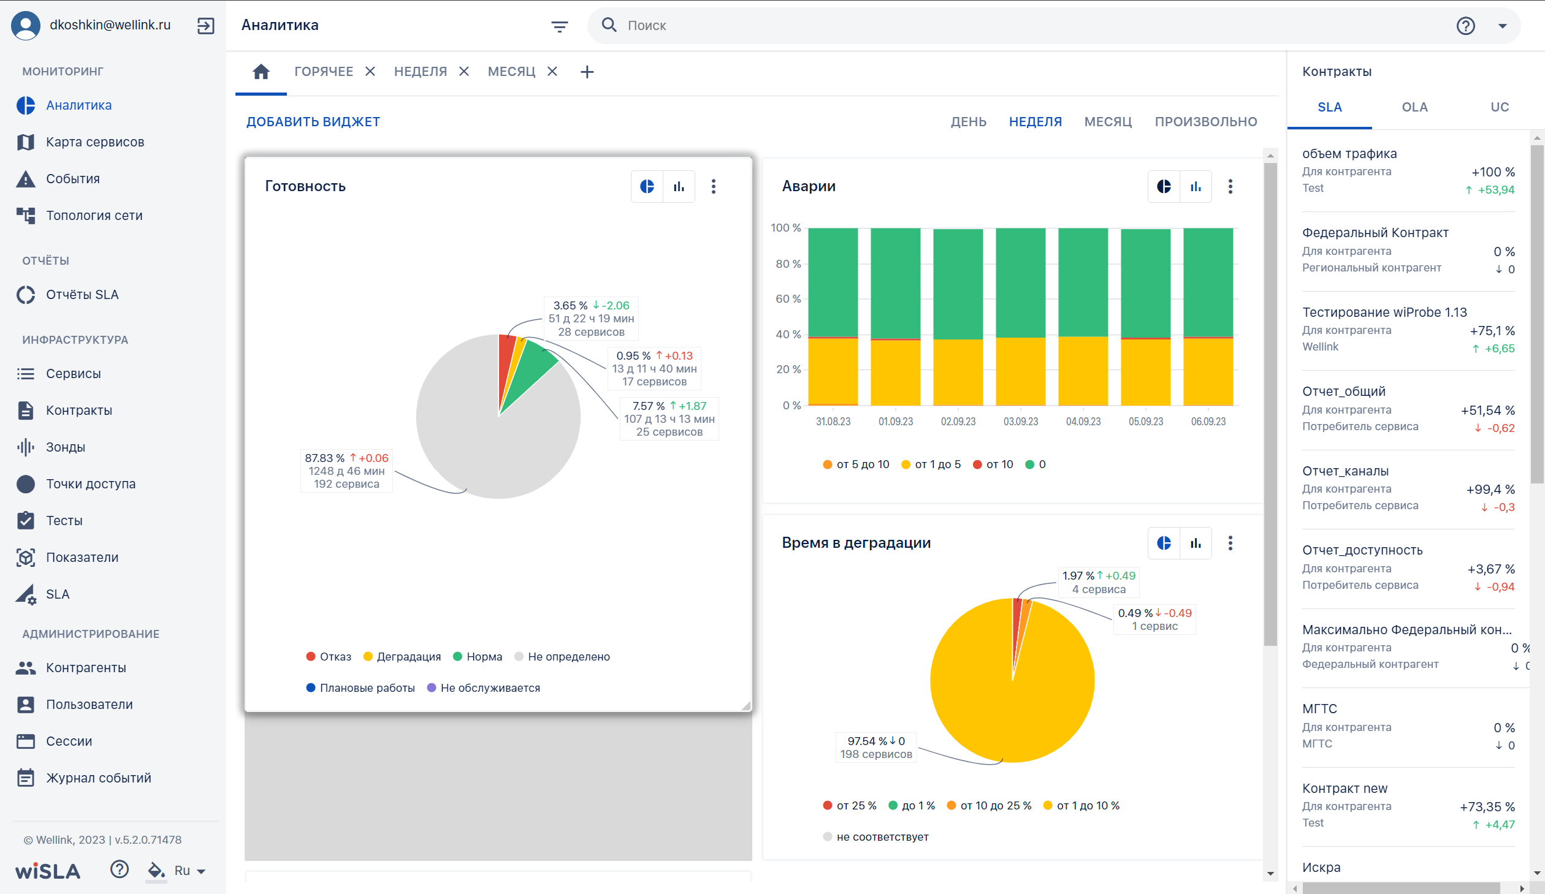Open the Ru language dropdown
The height and width of the screenshot is (894, 1545).
pyautogui.click(x=189, y=870)
